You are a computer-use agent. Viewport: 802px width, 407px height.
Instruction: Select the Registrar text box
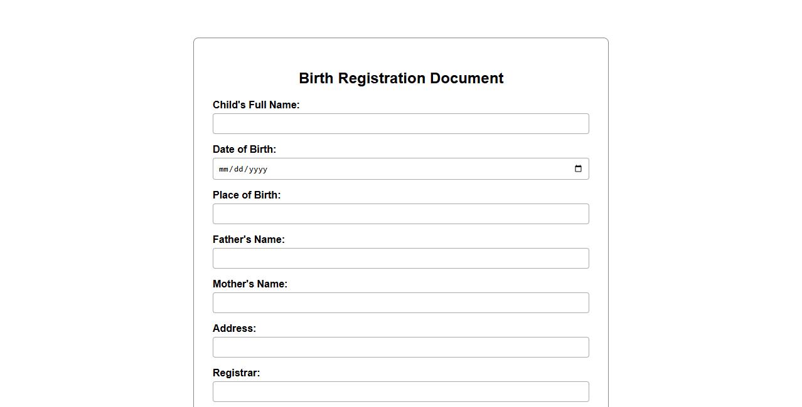click(400, 392)
